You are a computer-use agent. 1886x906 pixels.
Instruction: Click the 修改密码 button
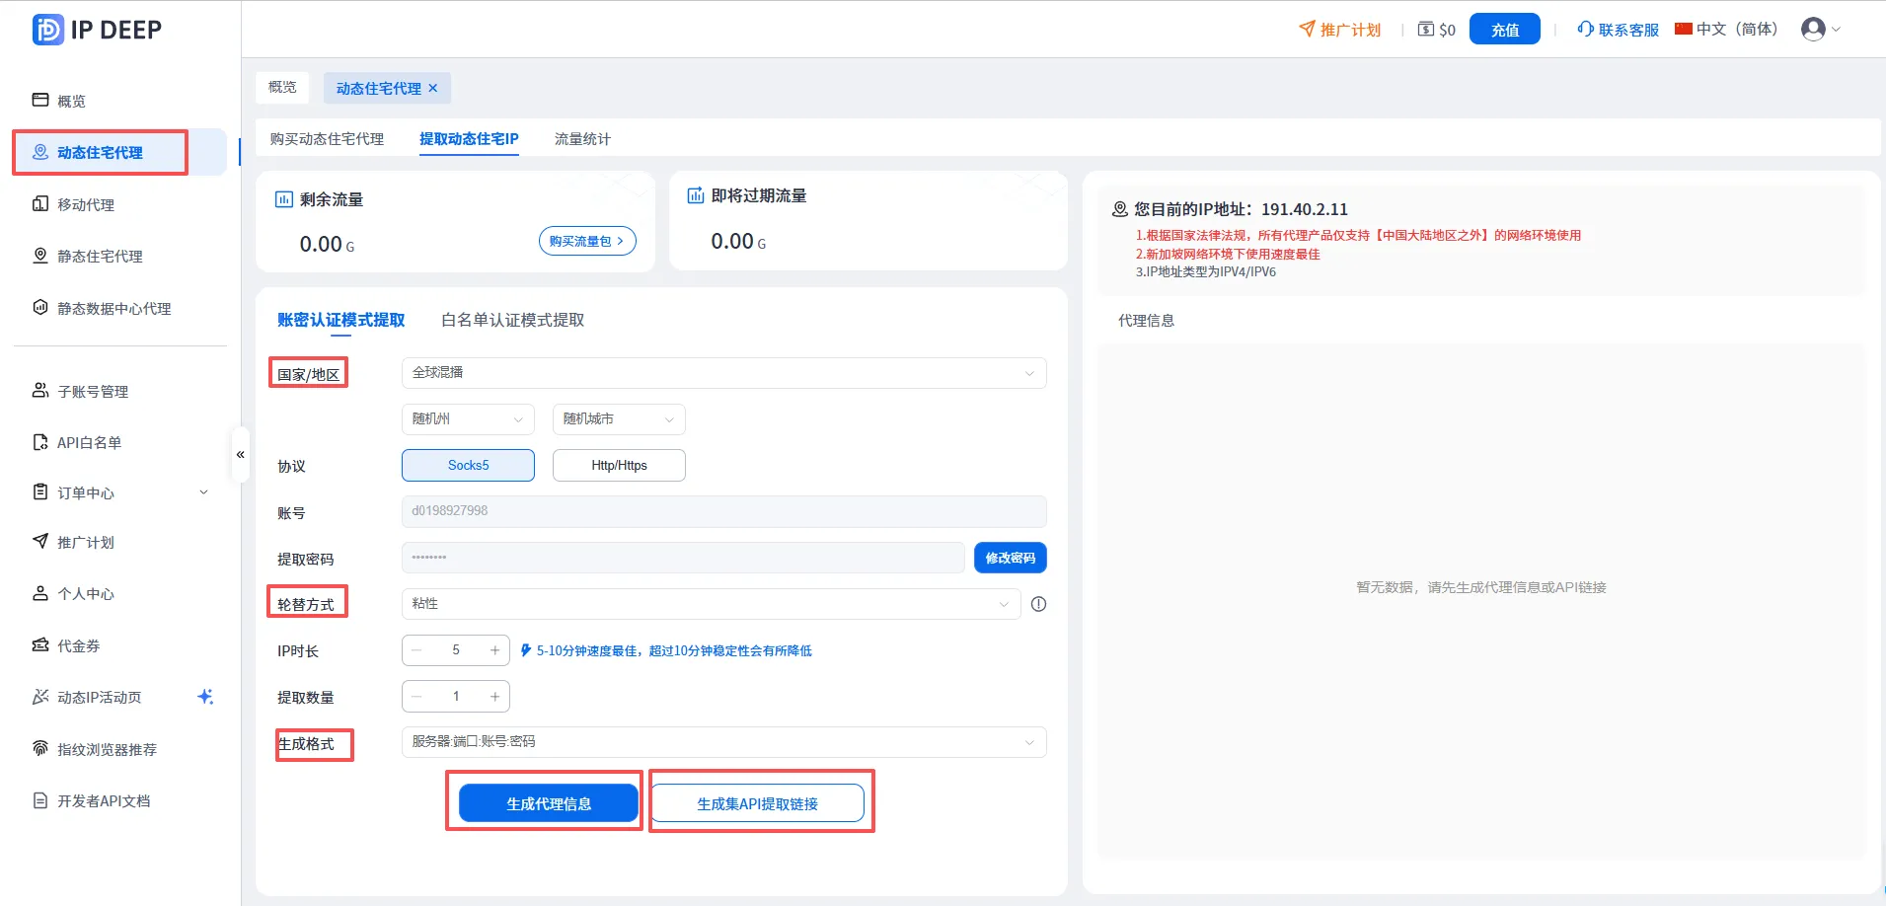pos(1010,558)
